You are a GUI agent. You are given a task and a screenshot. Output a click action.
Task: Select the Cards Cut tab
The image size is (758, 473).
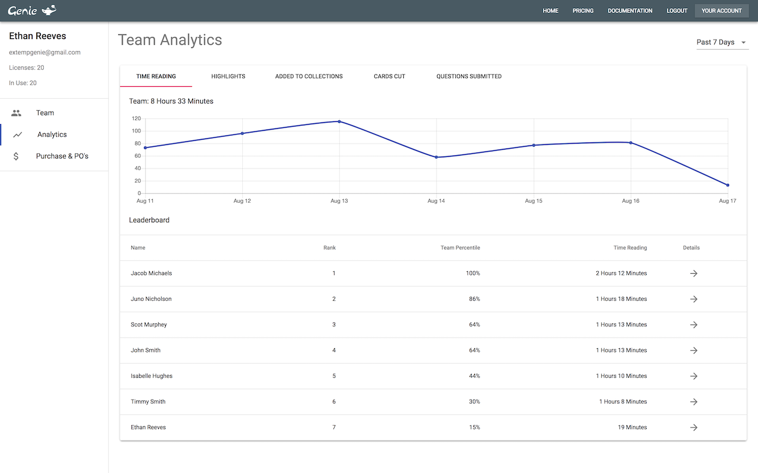[x=390, y=76]
